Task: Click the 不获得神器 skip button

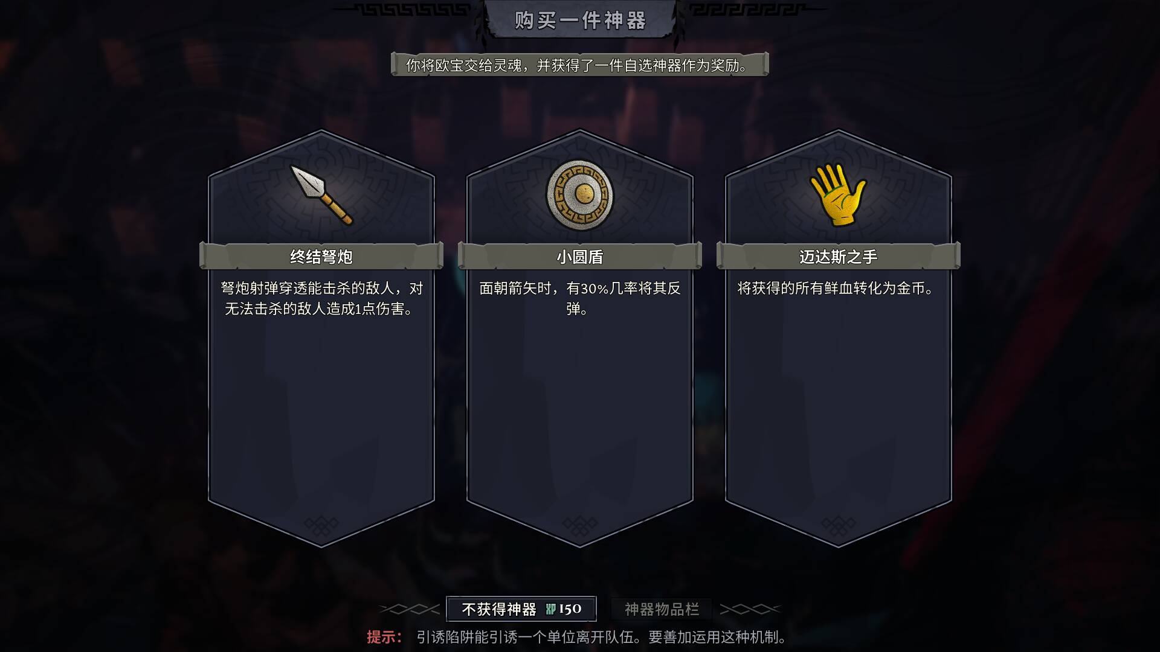Action: point(521,609)
